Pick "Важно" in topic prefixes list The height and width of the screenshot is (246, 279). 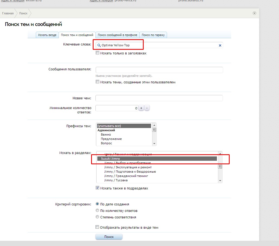(x=106, y=135)
